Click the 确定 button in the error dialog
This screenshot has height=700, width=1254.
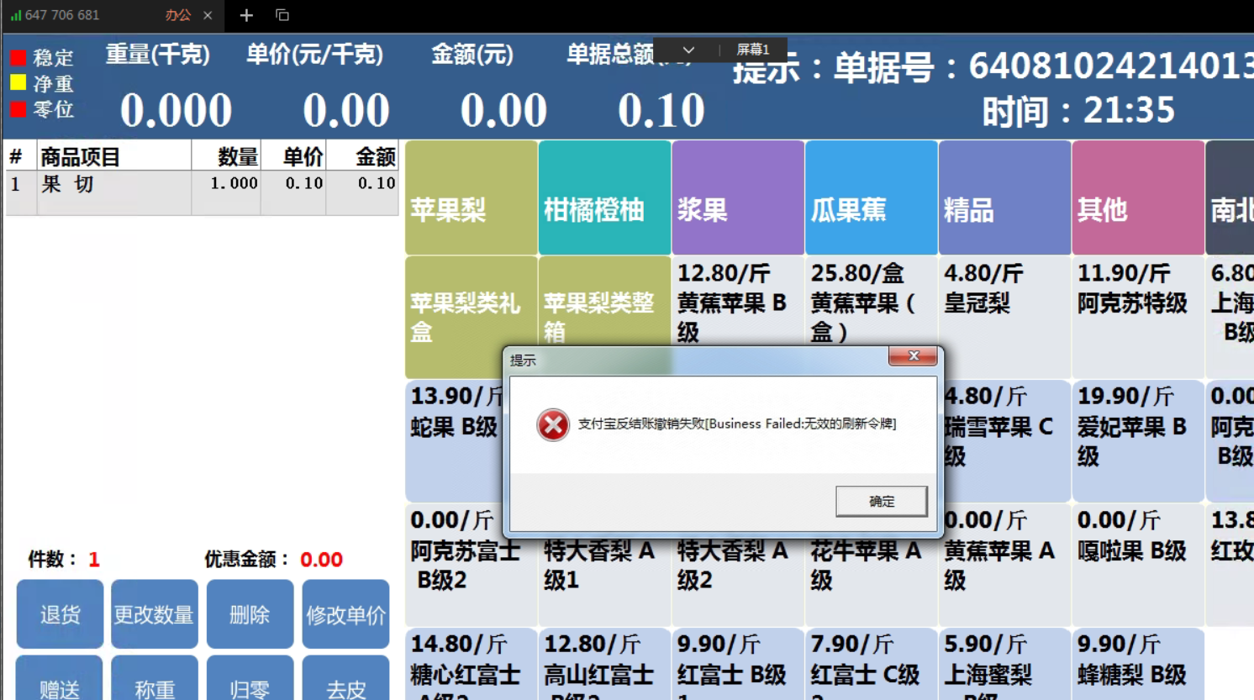tap(881, 501)
